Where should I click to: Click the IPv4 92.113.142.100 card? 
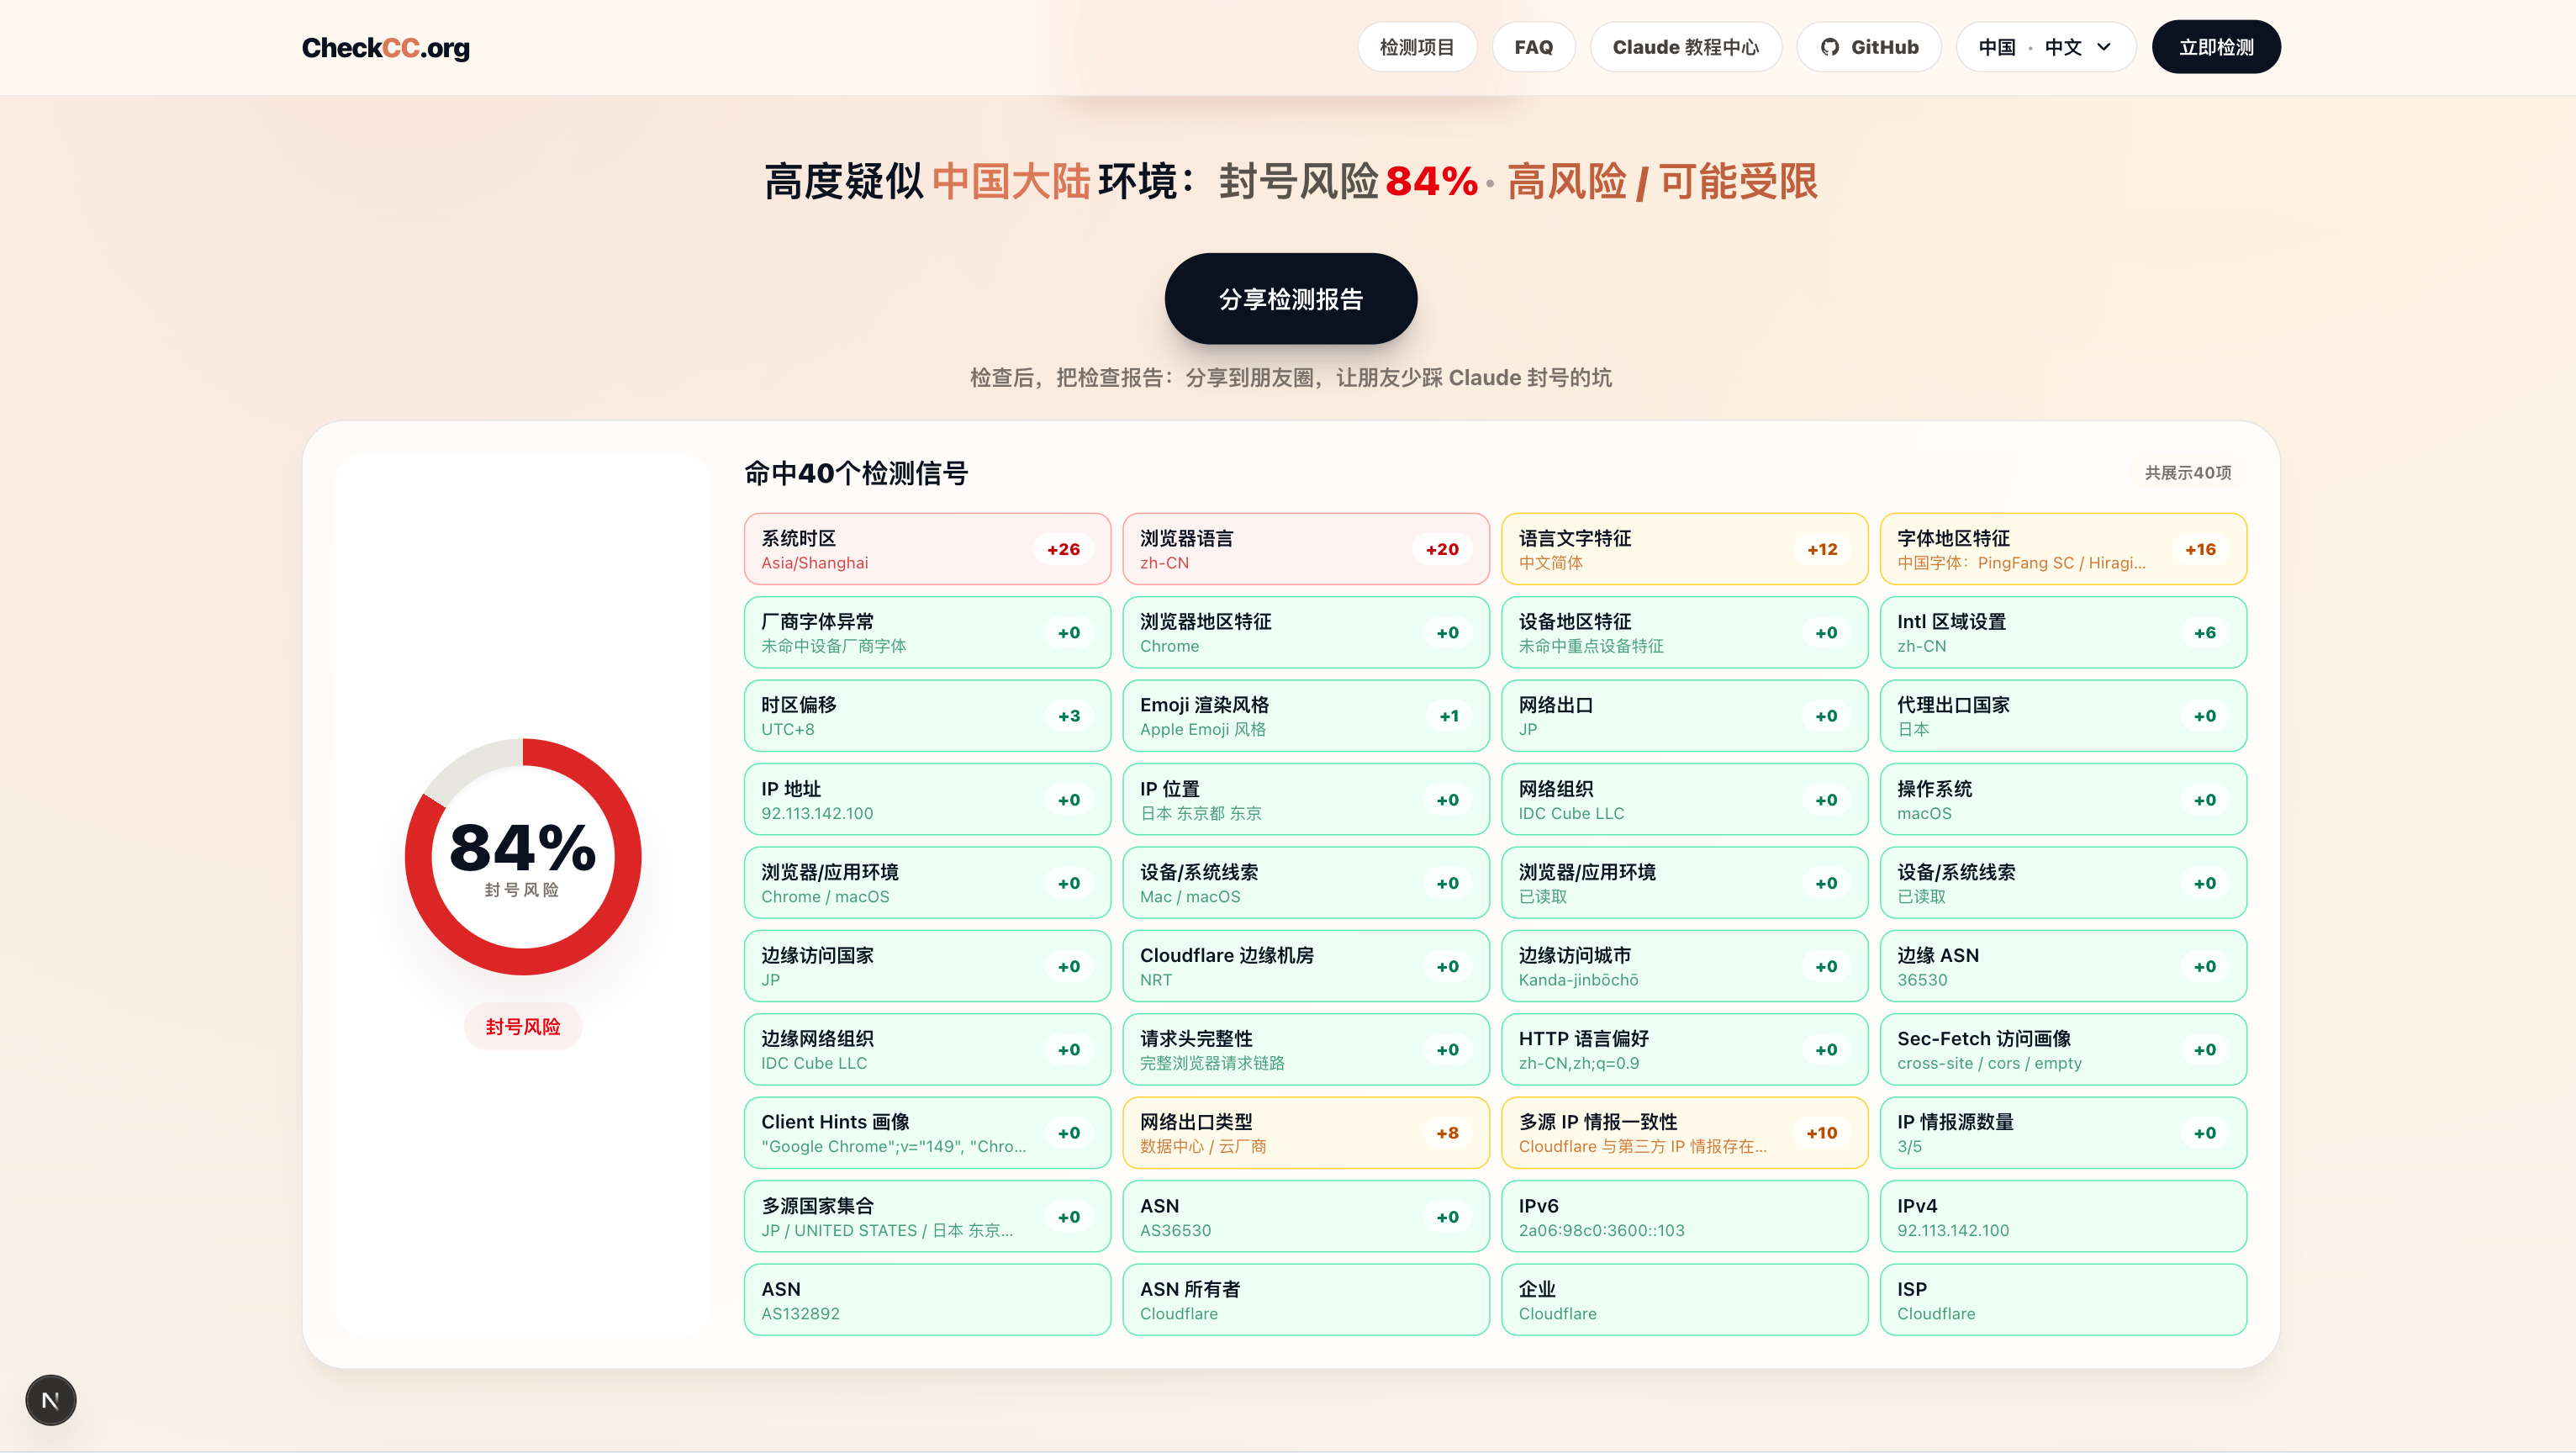pyautogui.click(x=2063, y=1216)
